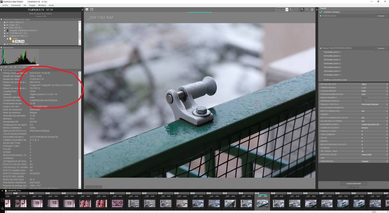Select the first thumbnail in the filmstrip

tap(7, 203)
